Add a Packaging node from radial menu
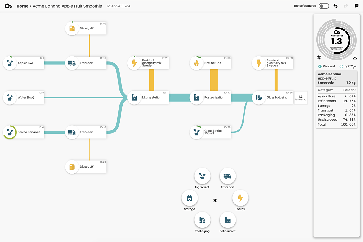 (202, 220)
